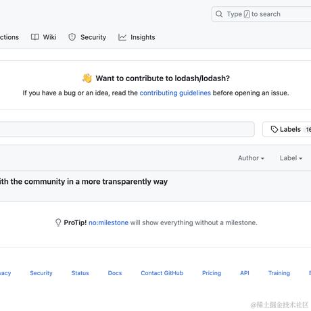Open the footer Status link
This screenshot has height=311, width=311.
coord(80,273)
